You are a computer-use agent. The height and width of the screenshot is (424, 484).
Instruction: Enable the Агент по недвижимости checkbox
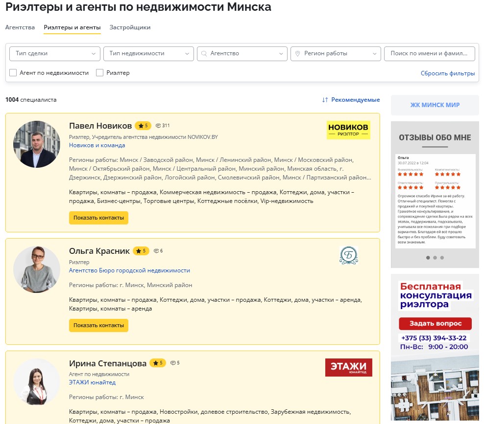[x=13, y=73]
